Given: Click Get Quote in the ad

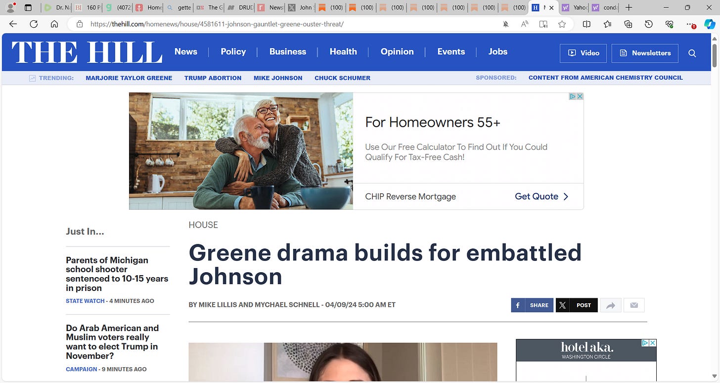Looking at the screenshot, I should 541,196.
